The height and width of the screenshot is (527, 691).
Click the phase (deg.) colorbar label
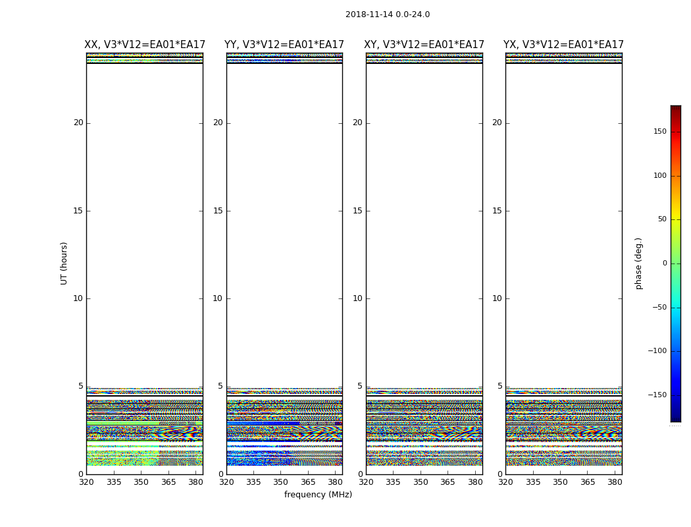point(638,263)
